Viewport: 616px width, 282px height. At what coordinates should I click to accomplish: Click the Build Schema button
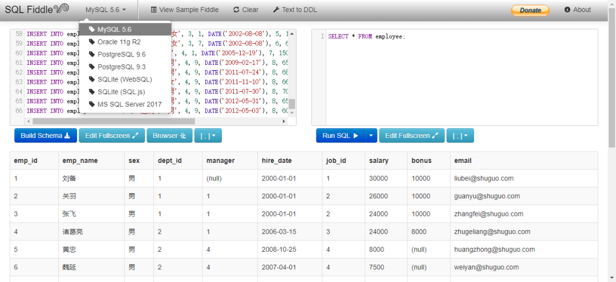(x=45, y=136)
